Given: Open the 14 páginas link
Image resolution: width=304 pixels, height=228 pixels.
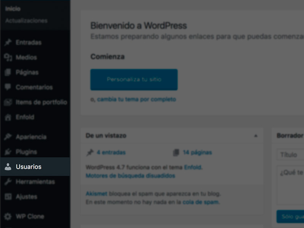Looking at the screenshot, I should click(x=197, y=153).
